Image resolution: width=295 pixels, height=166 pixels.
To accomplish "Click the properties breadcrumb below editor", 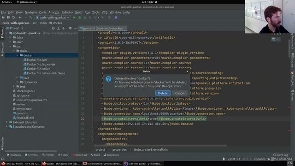I will [119, 150].
